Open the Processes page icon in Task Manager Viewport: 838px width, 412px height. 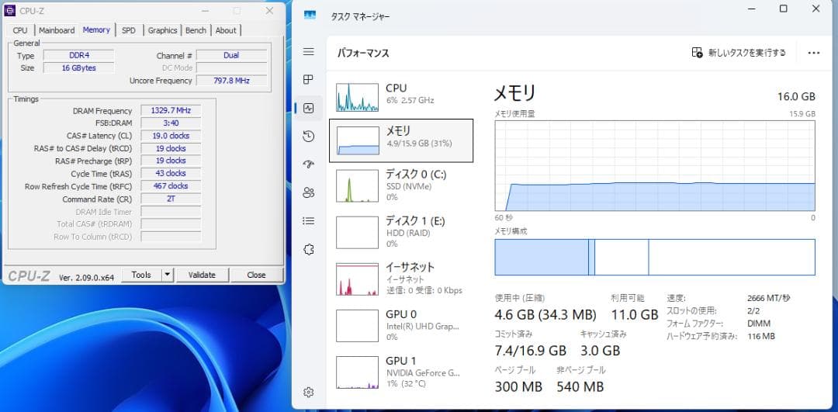(x=308, y=80)
